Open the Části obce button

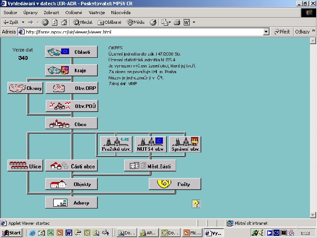point(71,166)
